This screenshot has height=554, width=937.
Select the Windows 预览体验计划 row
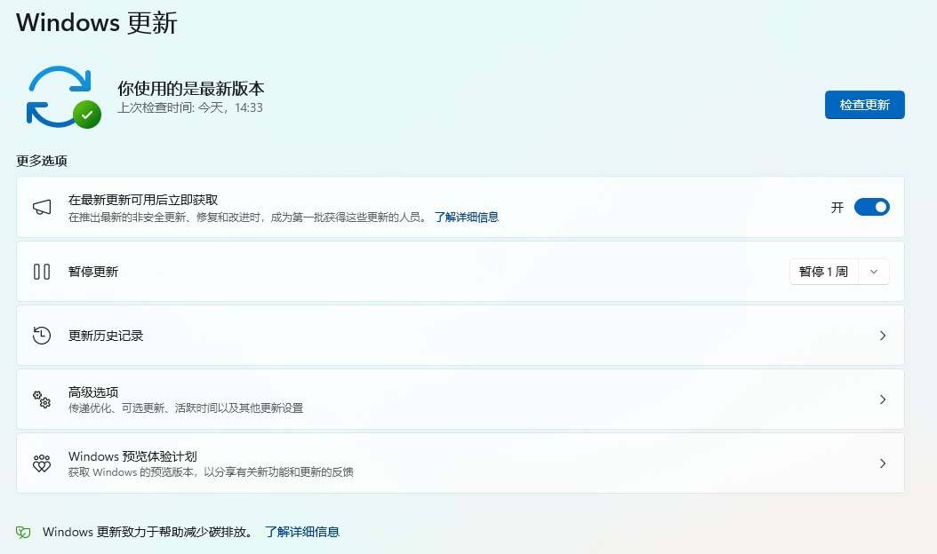click(x=460, y=463)
